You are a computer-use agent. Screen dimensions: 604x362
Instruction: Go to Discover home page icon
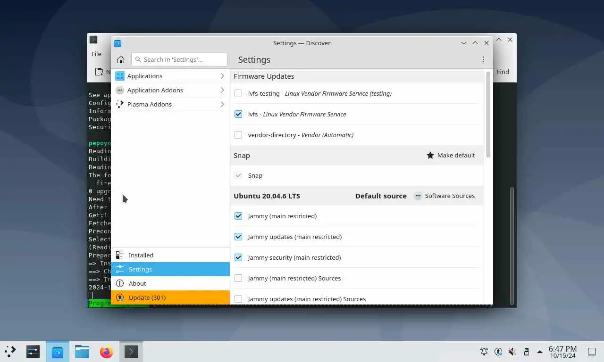coord(121,59)
